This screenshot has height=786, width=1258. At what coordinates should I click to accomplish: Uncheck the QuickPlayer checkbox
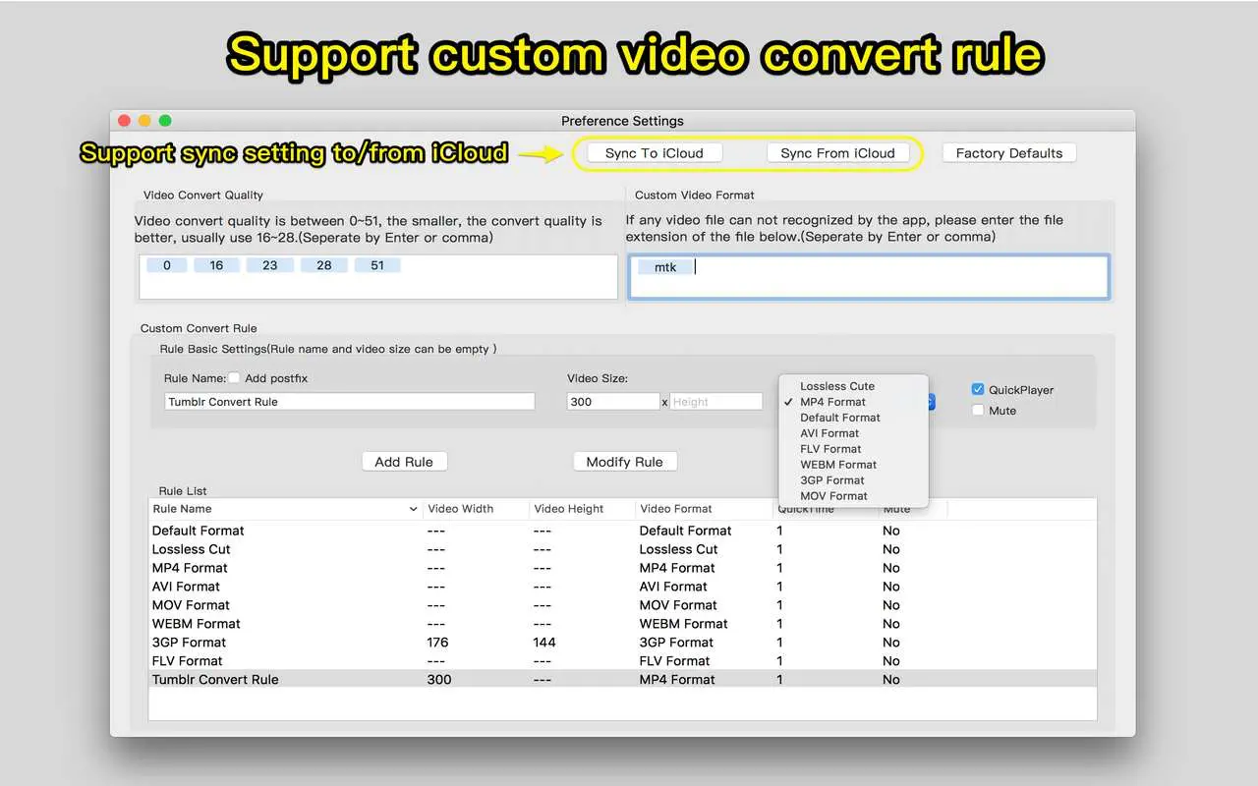pos(978,389)
